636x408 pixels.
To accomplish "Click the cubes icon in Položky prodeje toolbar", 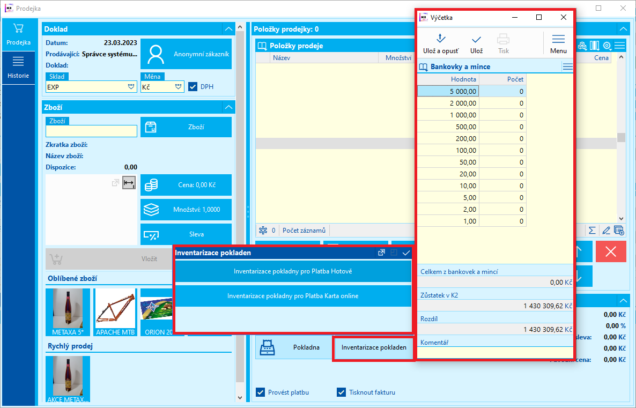I will coord(582,46).
